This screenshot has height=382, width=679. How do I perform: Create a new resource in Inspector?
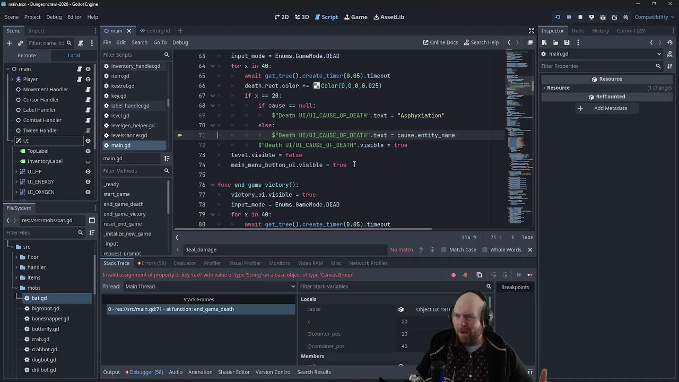click(544, 42)
